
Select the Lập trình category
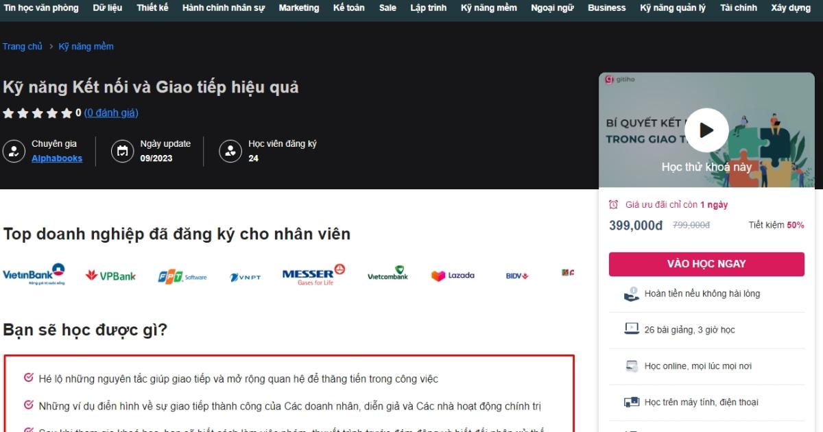pos(428,8)
